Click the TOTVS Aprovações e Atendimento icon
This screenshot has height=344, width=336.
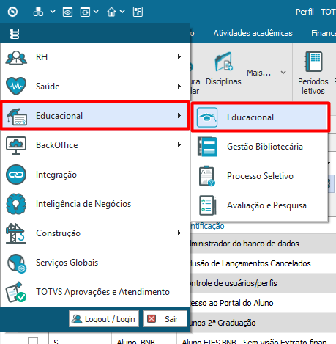point(16,292)
